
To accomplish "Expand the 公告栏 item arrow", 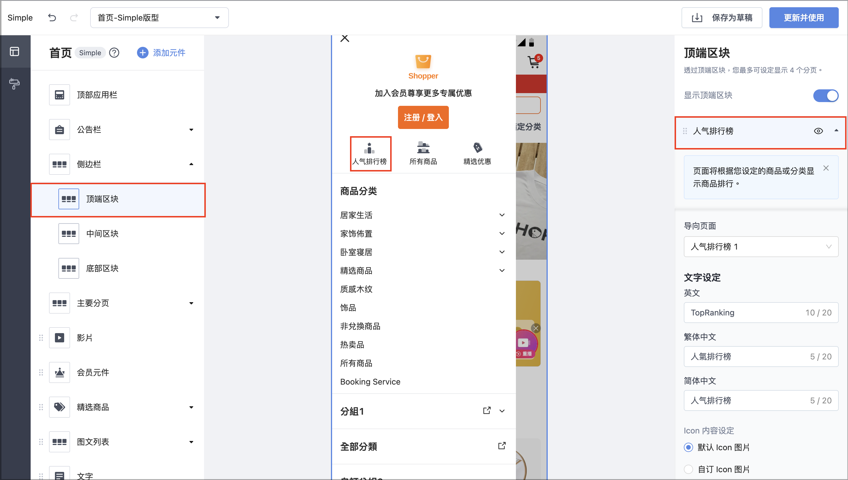I will point(191,130).
